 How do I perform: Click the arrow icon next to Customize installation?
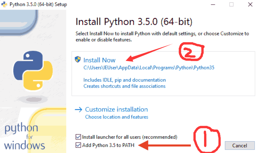[x=78, y=110]
